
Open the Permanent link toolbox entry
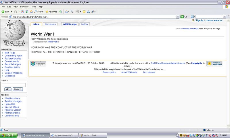pos(12,113)
